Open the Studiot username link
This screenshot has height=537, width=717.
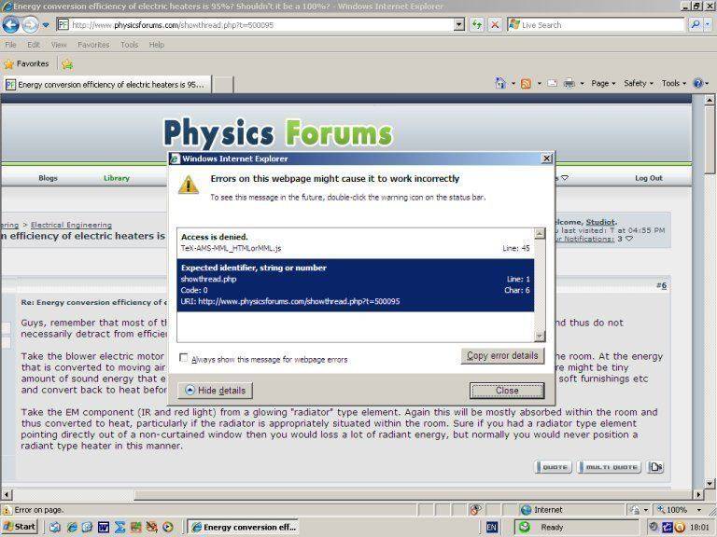tap(600, 223)
